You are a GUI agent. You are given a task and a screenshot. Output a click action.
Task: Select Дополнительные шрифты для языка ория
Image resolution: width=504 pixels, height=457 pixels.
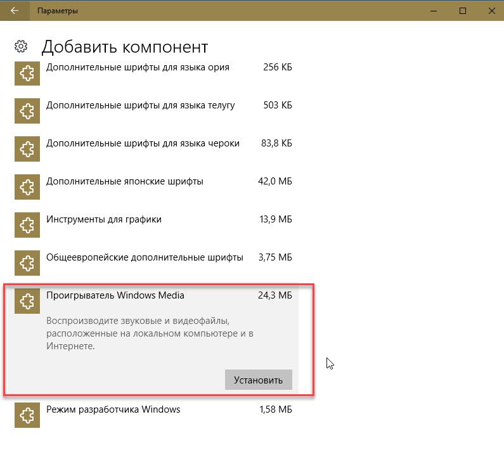[x=138, y=67]
